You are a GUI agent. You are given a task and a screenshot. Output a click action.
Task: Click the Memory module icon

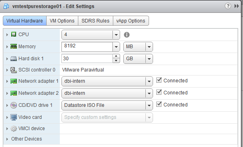[14, 46]
